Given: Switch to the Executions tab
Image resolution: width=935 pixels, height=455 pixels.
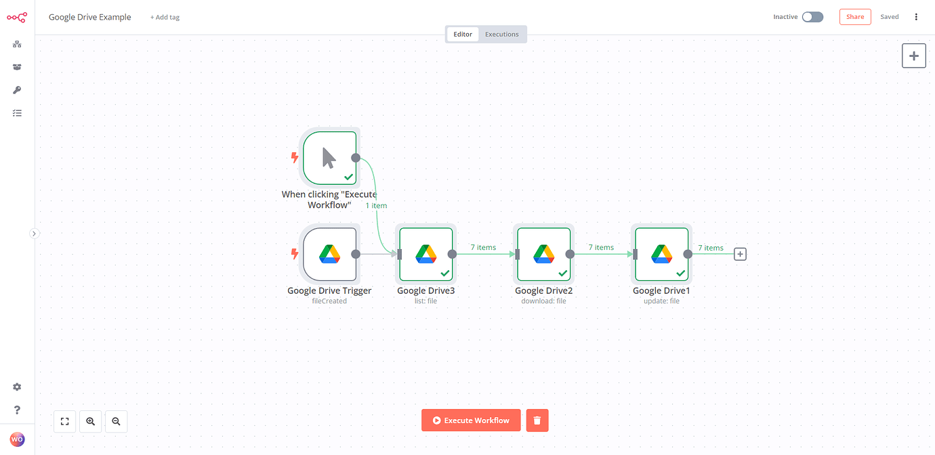Looking at the screenshot, I should (x=501, y=34).
